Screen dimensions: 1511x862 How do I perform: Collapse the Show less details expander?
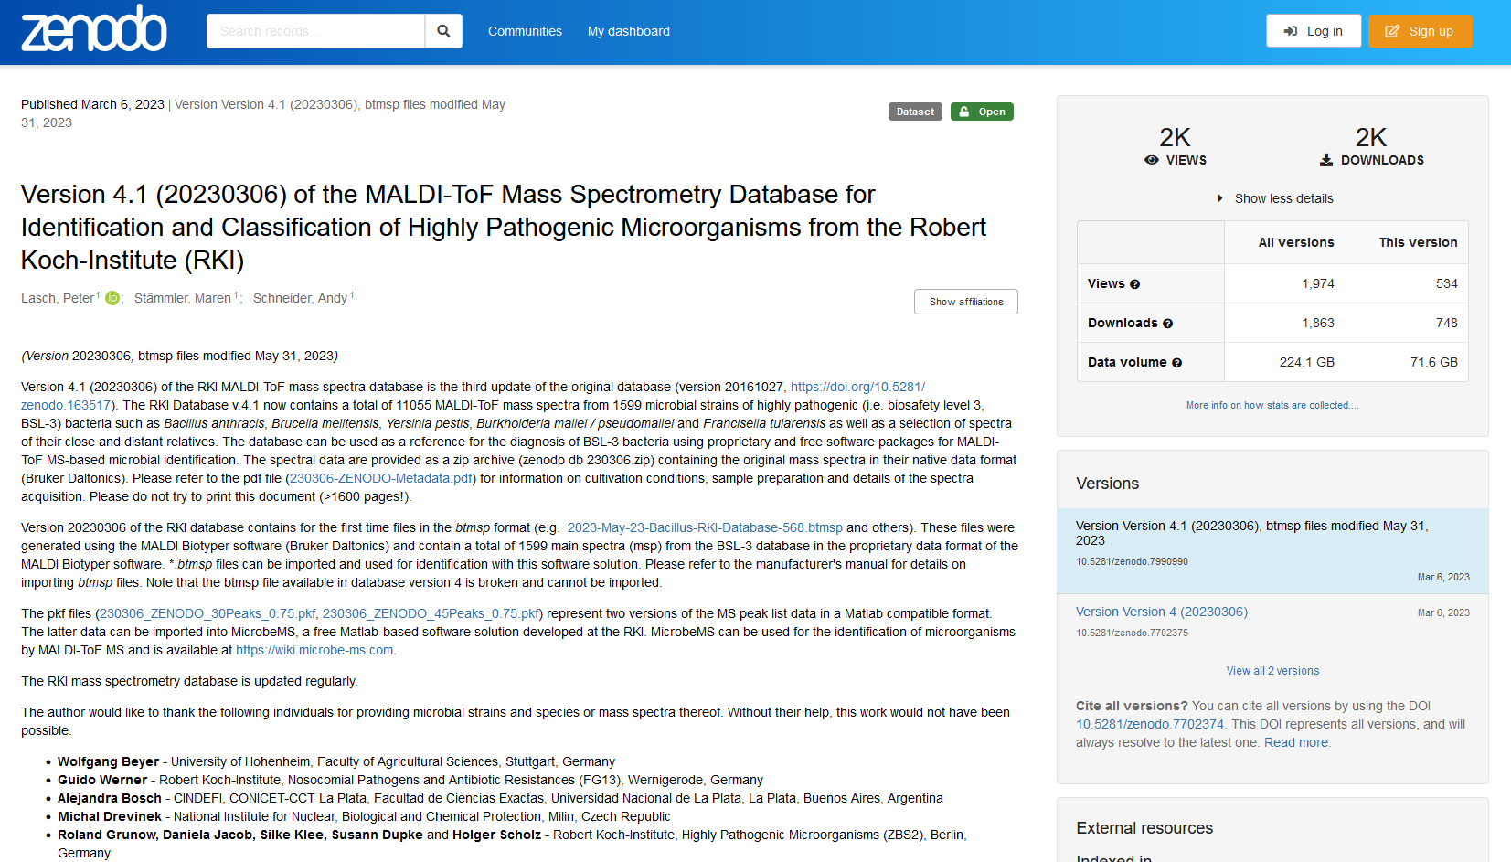point(1275,198)
